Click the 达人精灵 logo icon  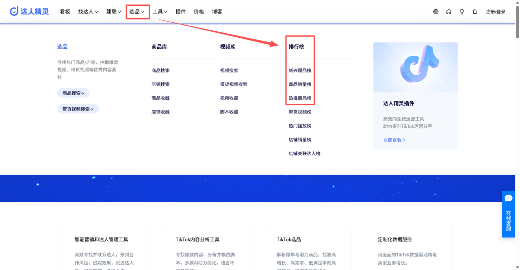click(14, 11)
